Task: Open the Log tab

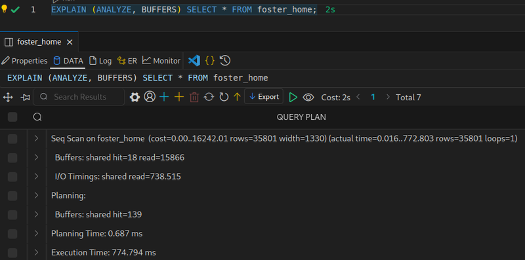Action: (x=100, y=61)
